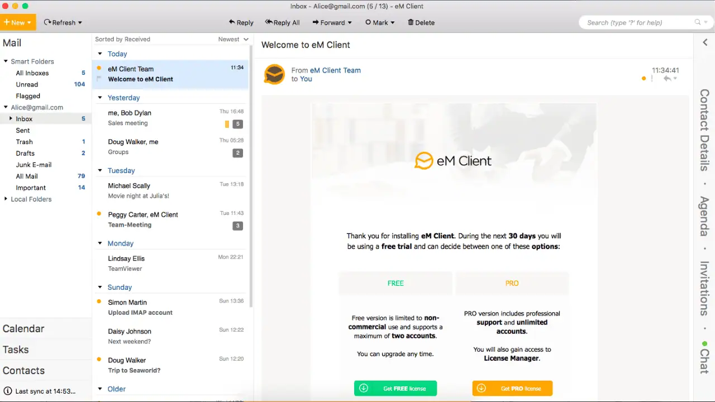Screen dimensions: 715x402
Task: Click the importance exclamation mark in message header
Action: (x=652, y=79)
